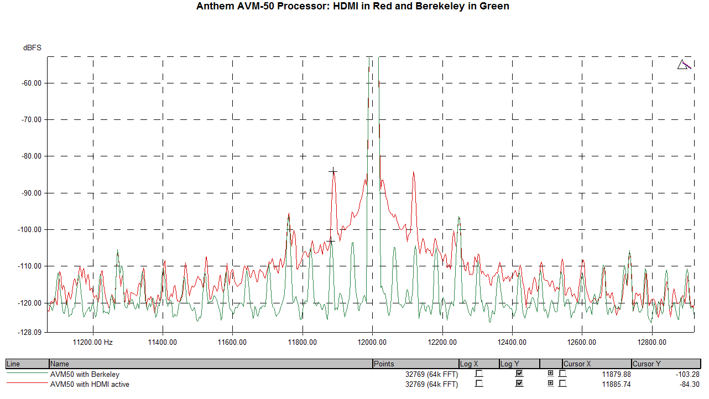Image resolution: width=709 pixels, height=399 pixels.
Task: Click the lower cursor crosshair on the green trace
Action: 330,241
